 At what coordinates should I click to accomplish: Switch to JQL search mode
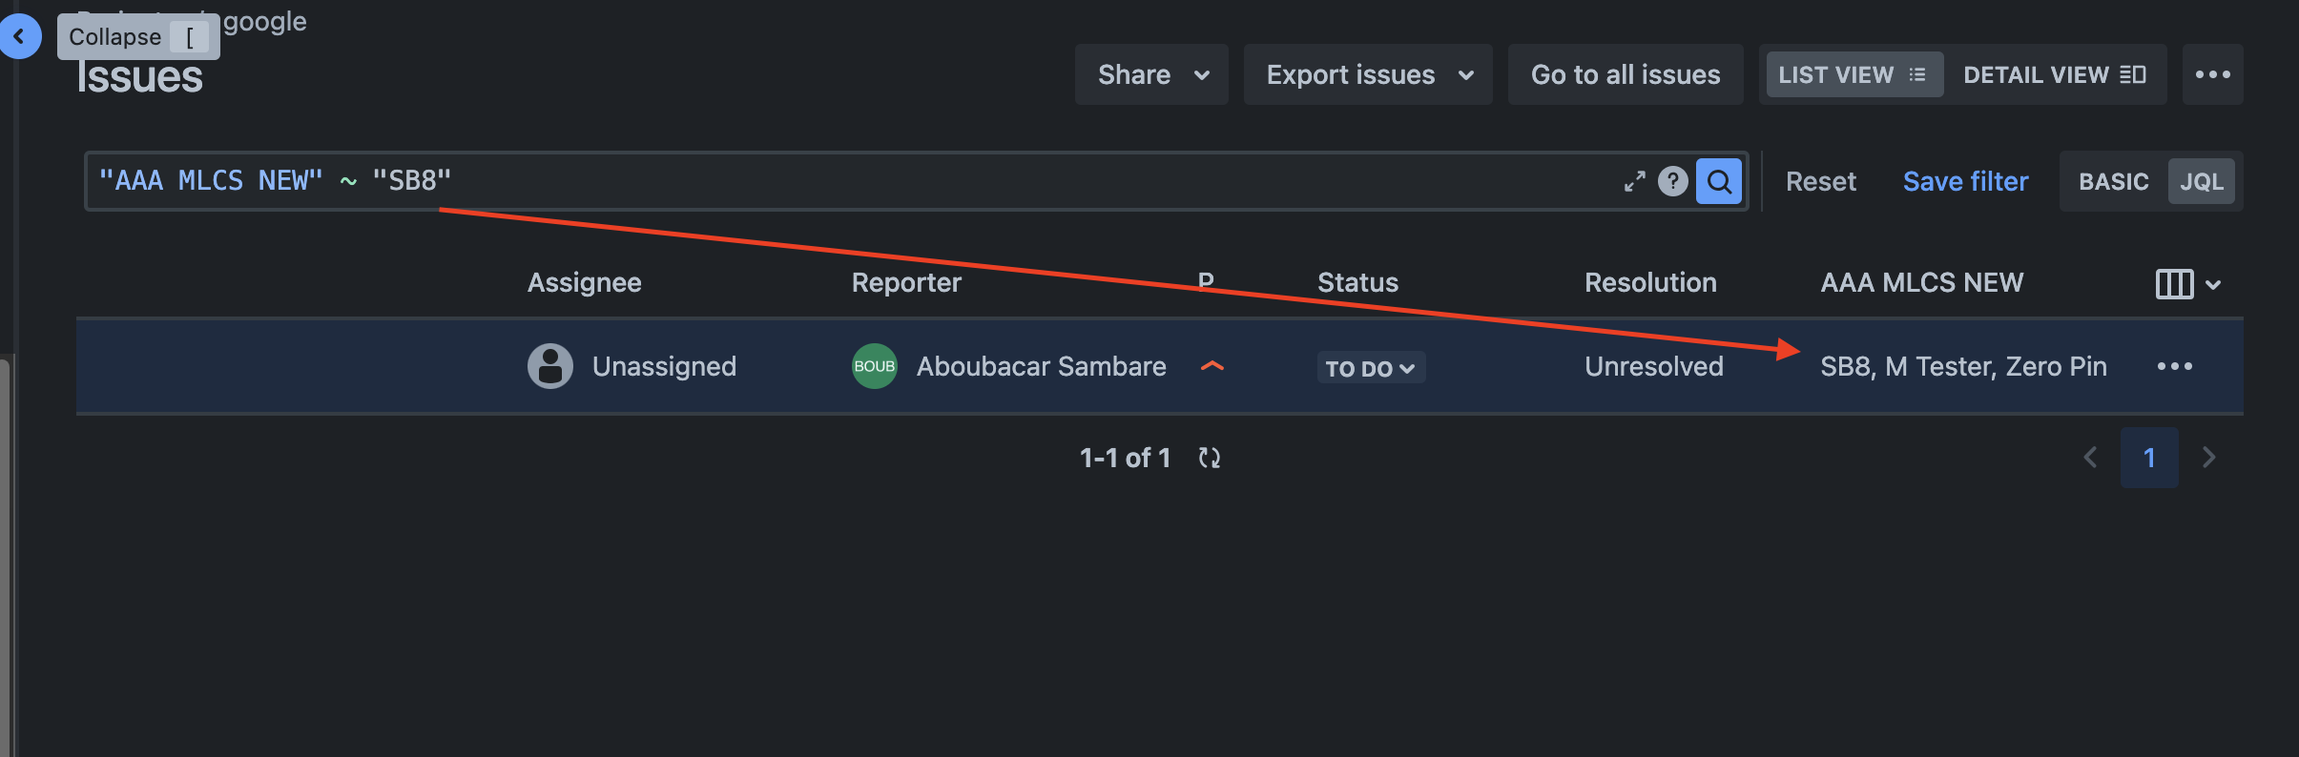click(2201, 181)
